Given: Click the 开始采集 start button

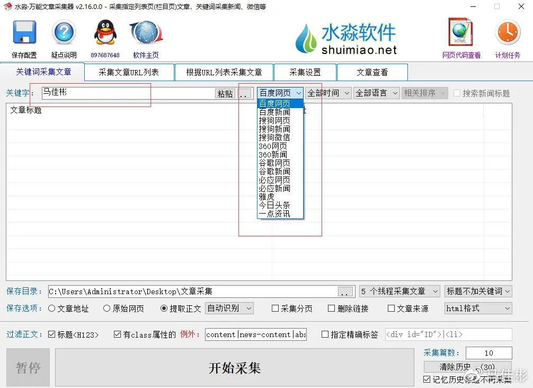Looking at the screenshot, I should 235,367.
